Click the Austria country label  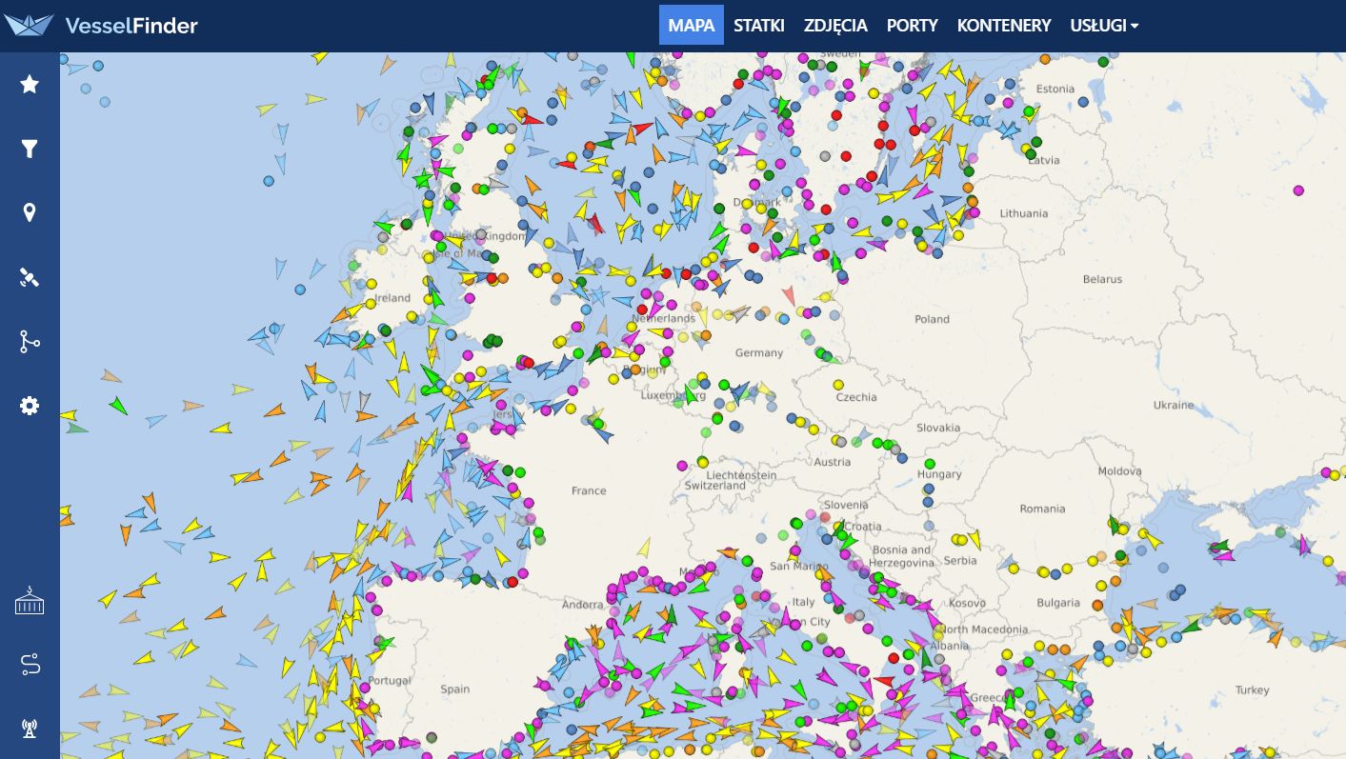pos(833,462)
